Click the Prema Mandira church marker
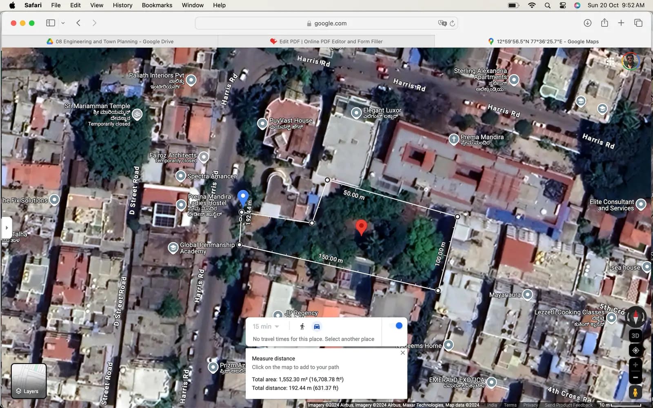 [x=454, y=139]
